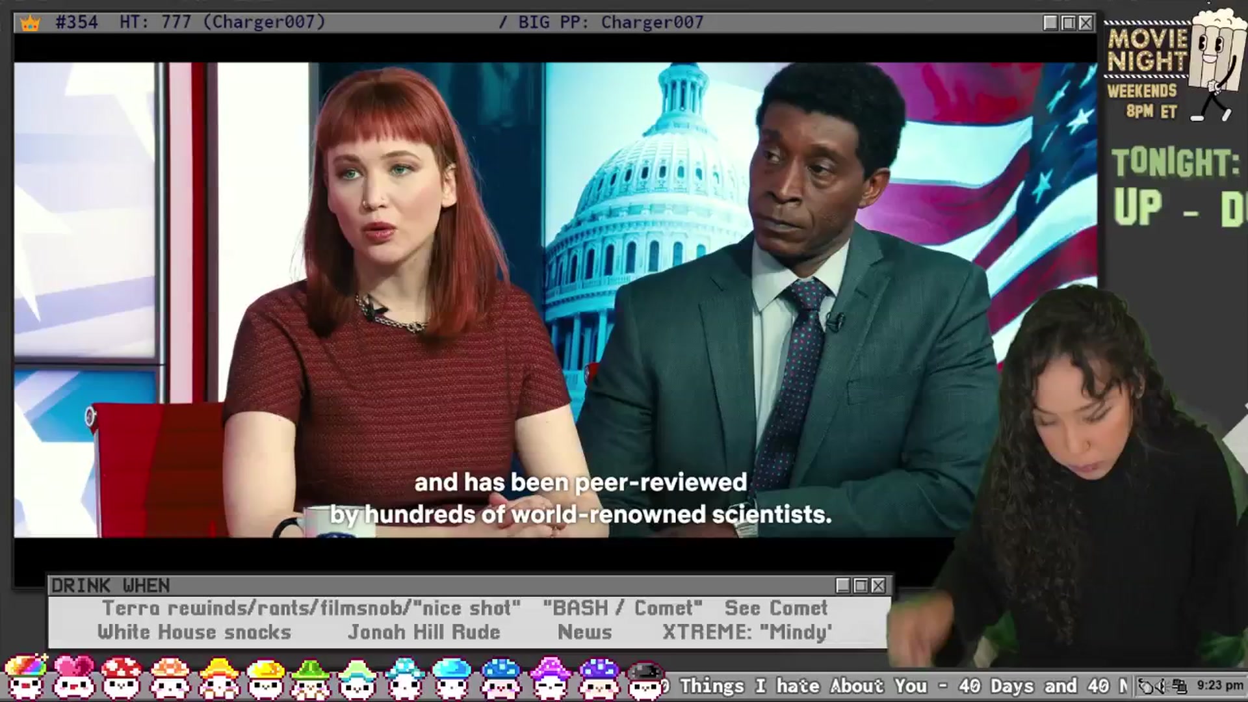Minimize the movie player window
The height and width of the screenshot is (702, 1248).
click(1050, 23)
